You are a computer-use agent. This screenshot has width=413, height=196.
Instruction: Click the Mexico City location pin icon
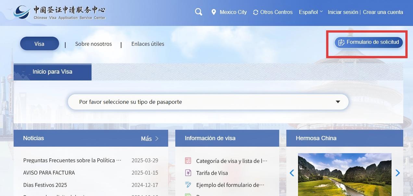coord(214,12)
